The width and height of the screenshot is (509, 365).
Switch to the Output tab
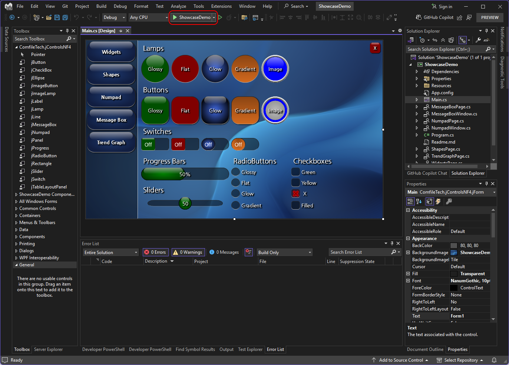point(226,349)
